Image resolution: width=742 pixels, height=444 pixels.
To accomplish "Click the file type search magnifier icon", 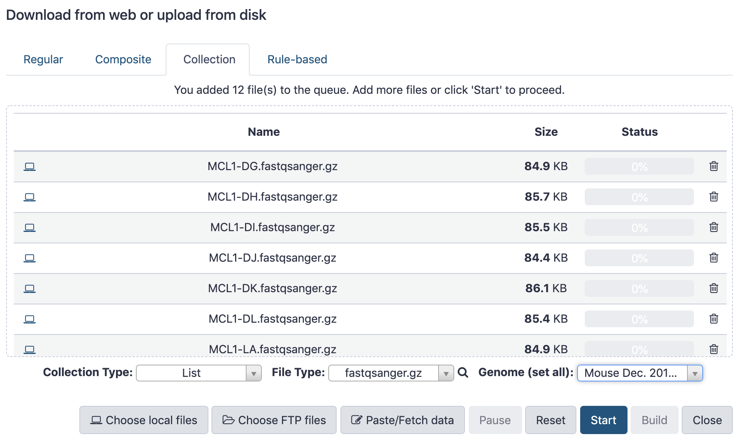I will pos(463,373).
